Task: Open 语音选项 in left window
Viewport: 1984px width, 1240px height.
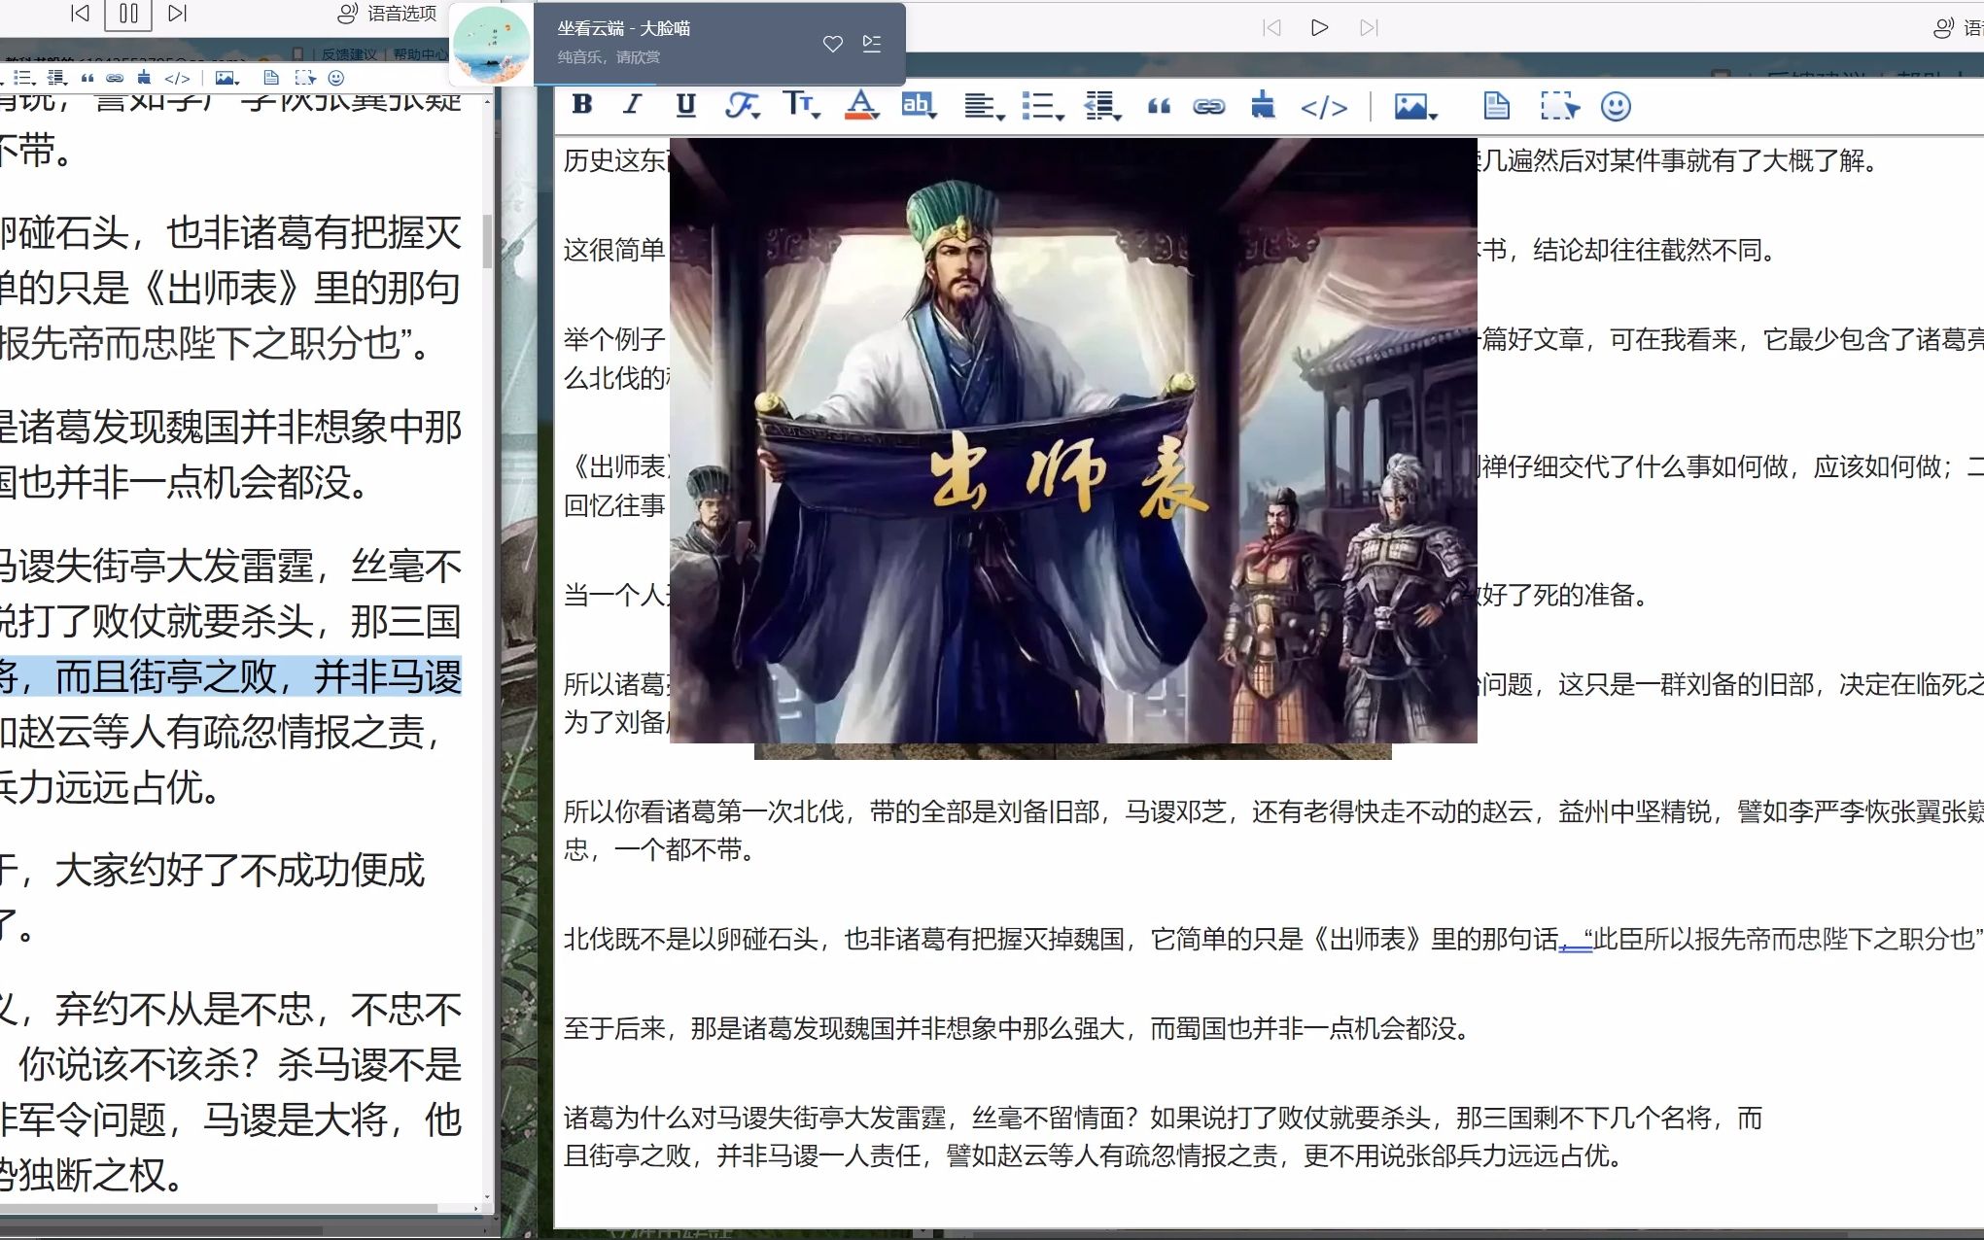Action: [x=387, y=14]
